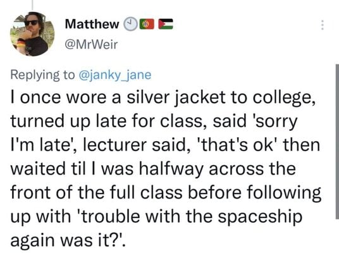
Task: Click the thread connector line above avatar
Action: [32, 5]
